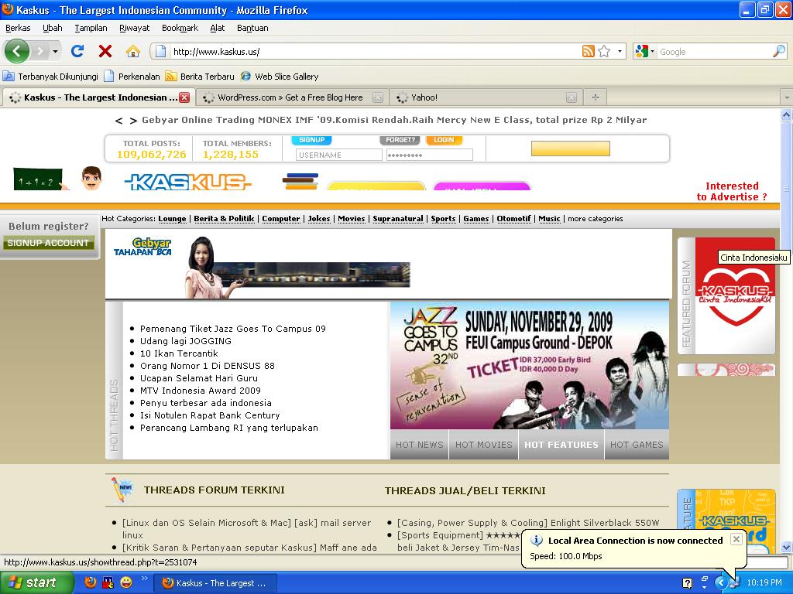Open the Otomotif category link
Image resolution: width=793 pixels, height=594 pixels.
click(x=514, y=219)
